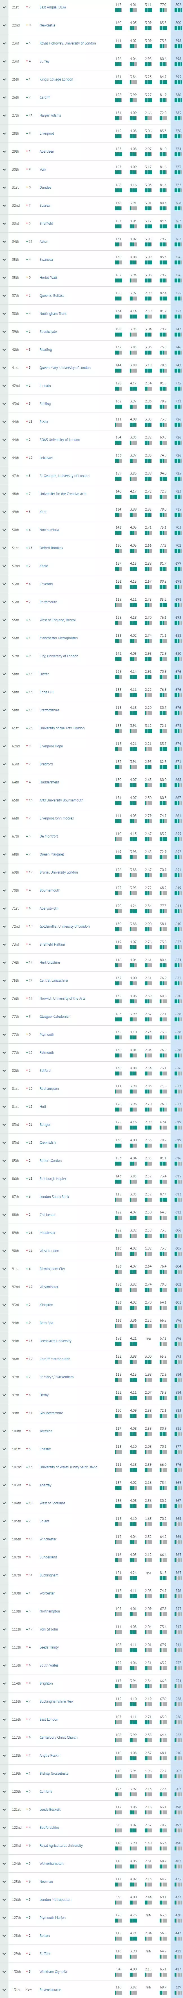Open the Surrey university row link
The height and width of the screenshot is (1998, 183).
(x=44, y=61)
